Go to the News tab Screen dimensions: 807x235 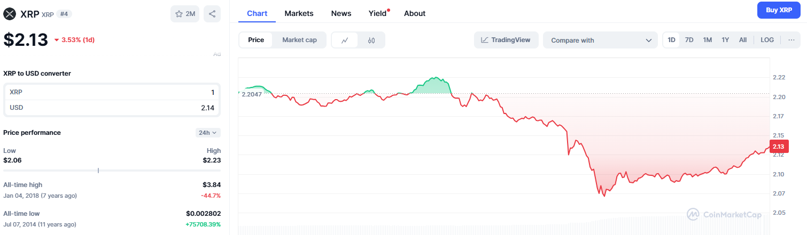pos(341,13)
